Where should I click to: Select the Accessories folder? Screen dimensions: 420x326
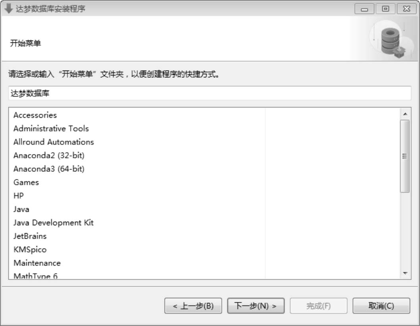click(x=35, y=115)
